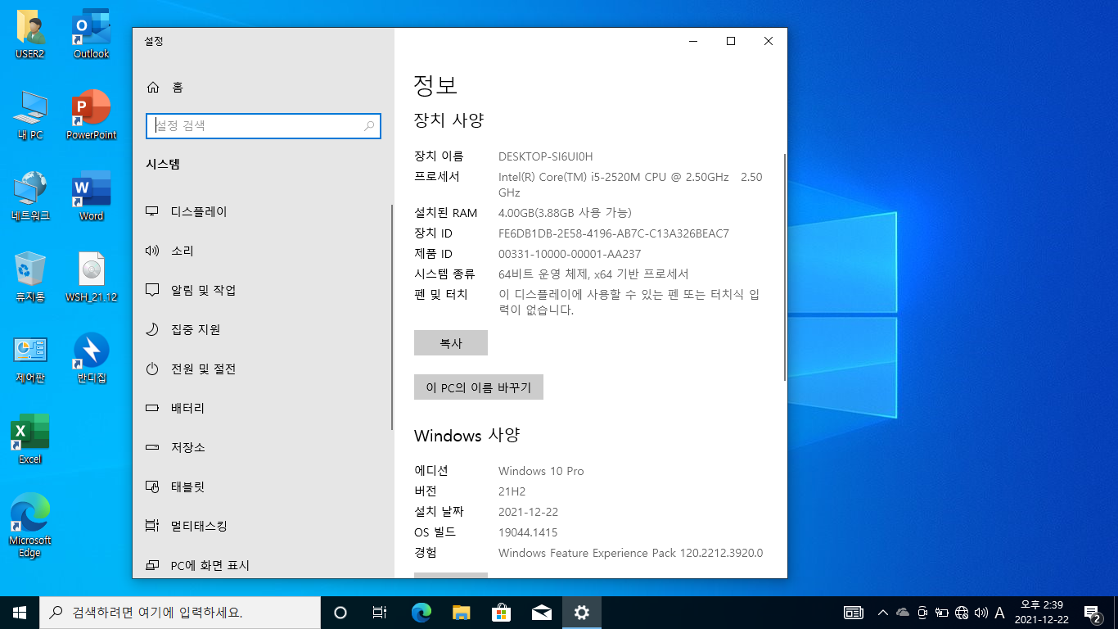Click 이 PC의 이름 바꾸기 button
Image resolution: width=1118 pixels, height=629 pixels.
point(479,387)
